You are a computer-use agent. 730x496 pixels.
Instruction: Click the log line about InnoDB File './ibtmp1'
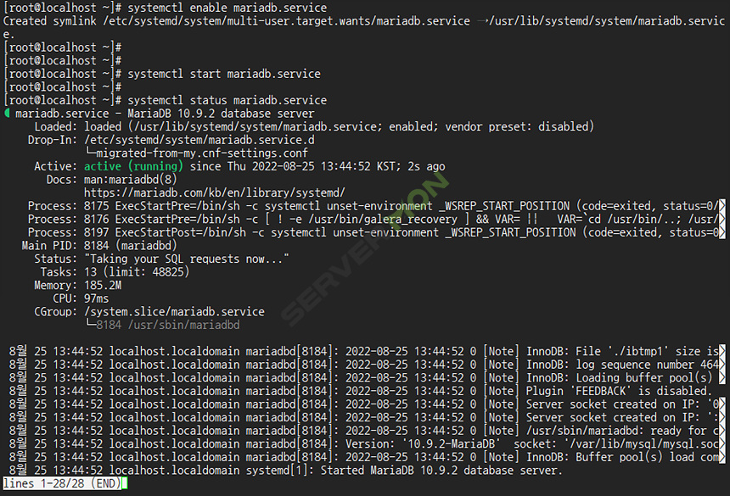pos(367,351)
